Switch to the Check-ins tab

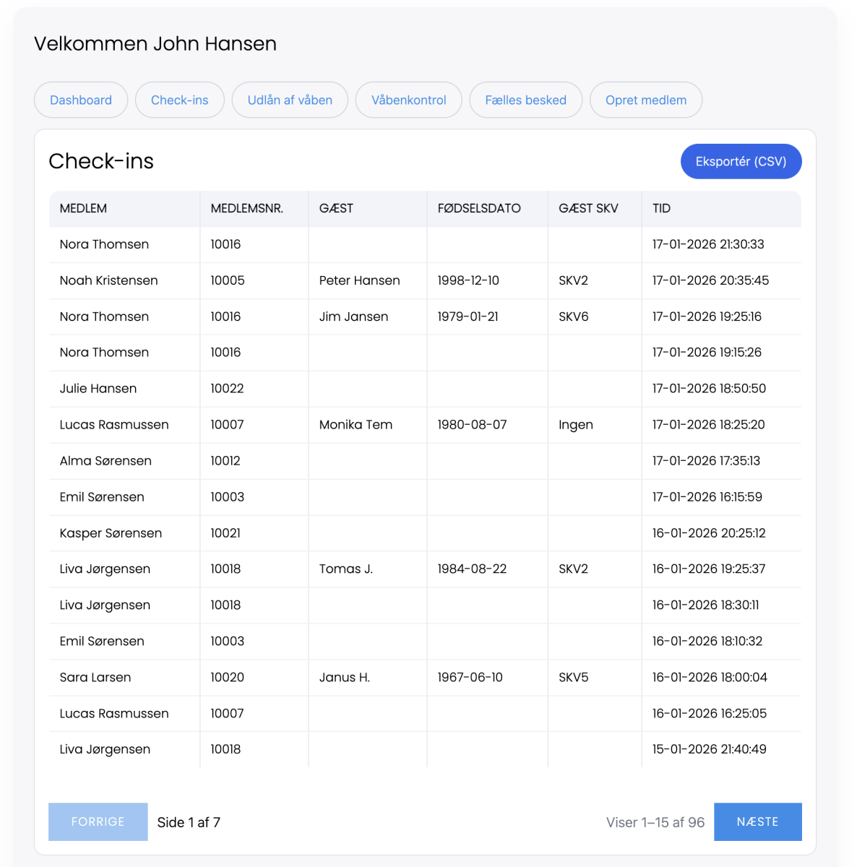pyautogui.click(x=179, y=100)
